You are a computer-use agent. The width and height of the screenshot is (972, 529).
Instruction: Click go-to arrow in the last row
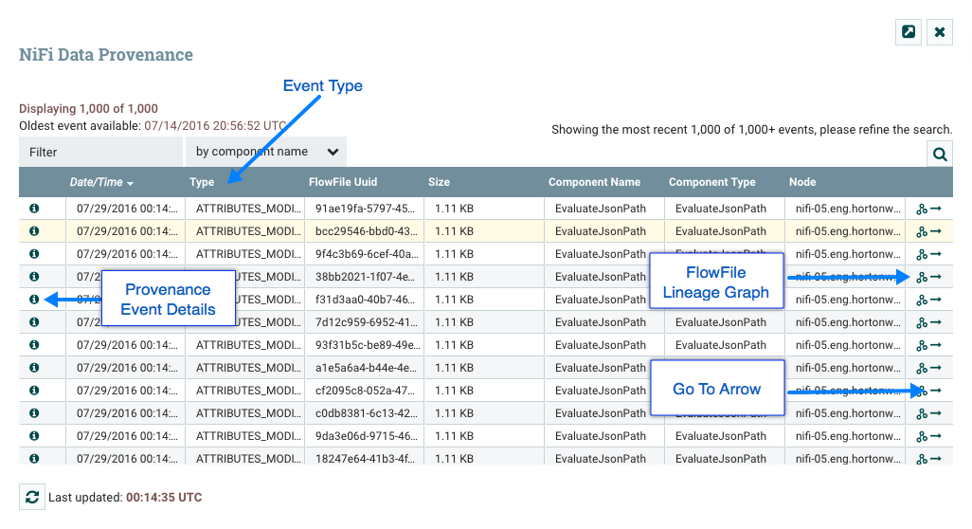936,458
